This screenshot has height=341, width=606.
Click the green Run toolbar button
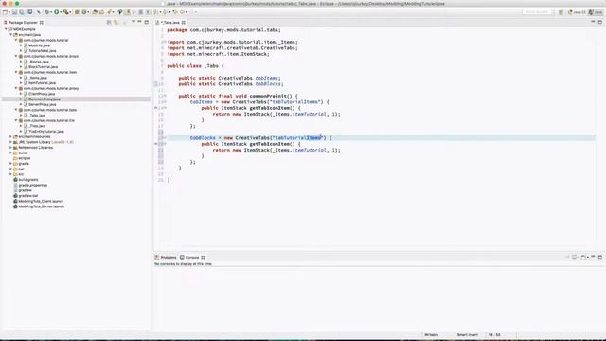point(57,12)
